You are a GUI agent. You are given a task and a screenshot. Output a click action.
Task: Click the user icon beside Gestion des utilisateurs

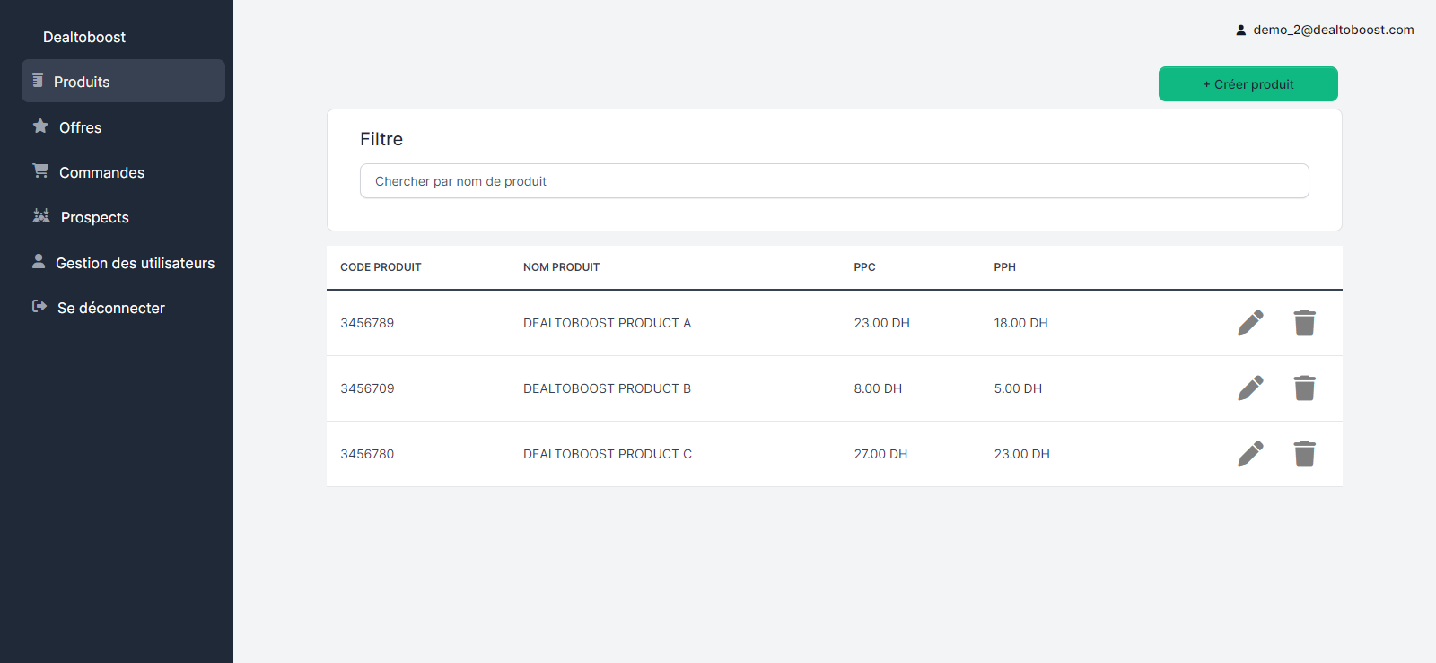tap(39, 261)
